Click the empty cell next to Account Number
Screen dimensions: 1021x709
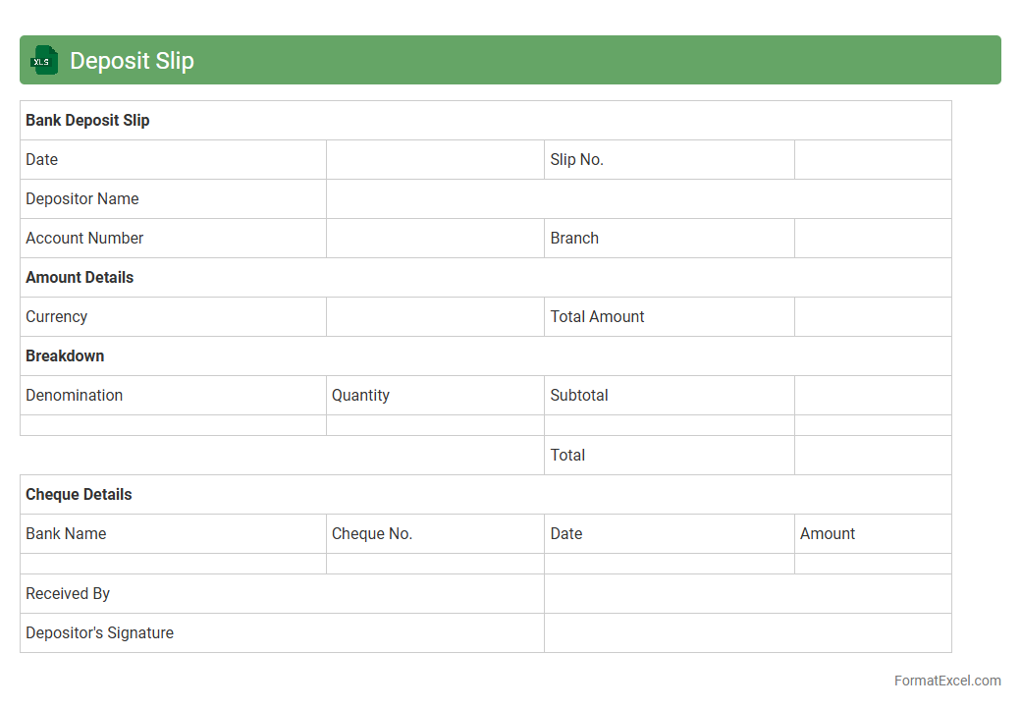click(x=435, y=239)
